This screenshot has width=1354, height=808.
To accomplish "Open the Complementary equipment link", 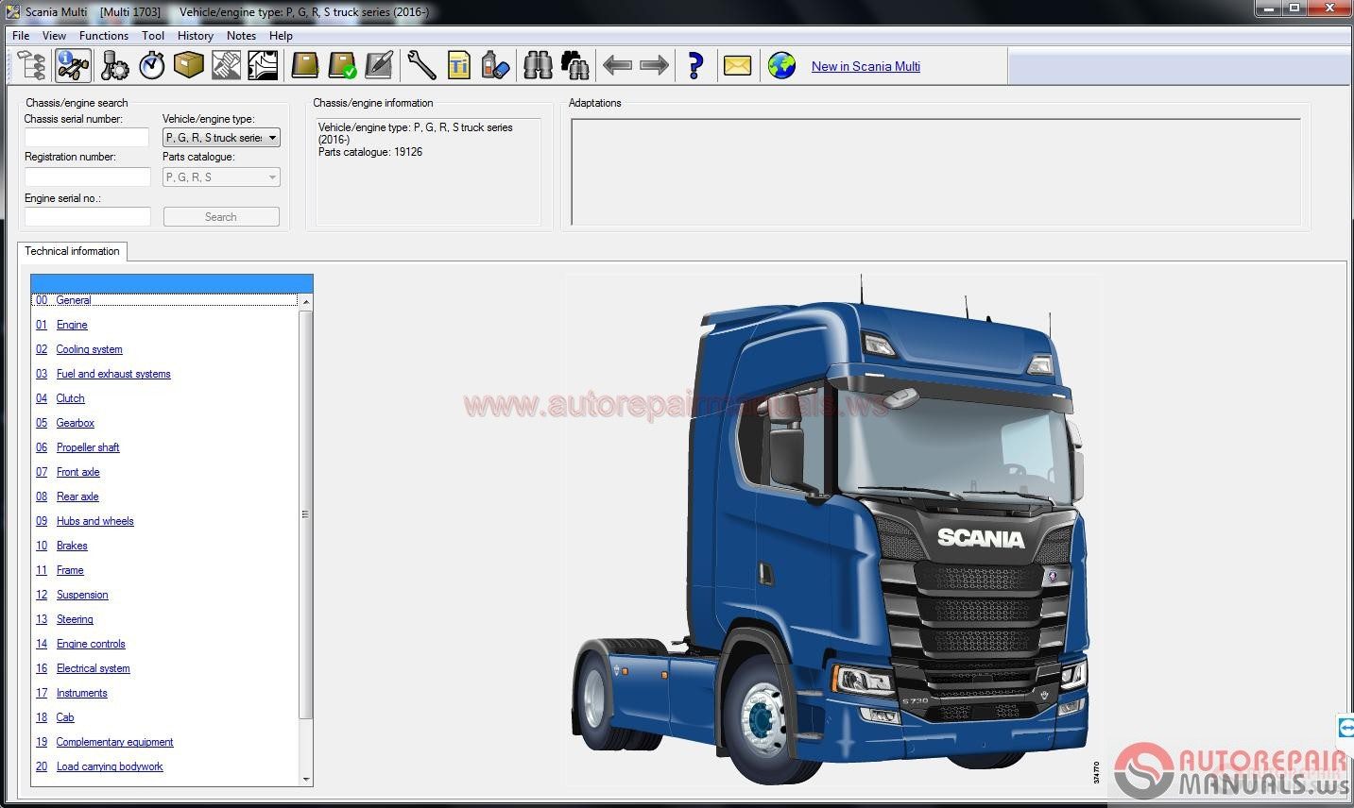I will pos(114,742).
